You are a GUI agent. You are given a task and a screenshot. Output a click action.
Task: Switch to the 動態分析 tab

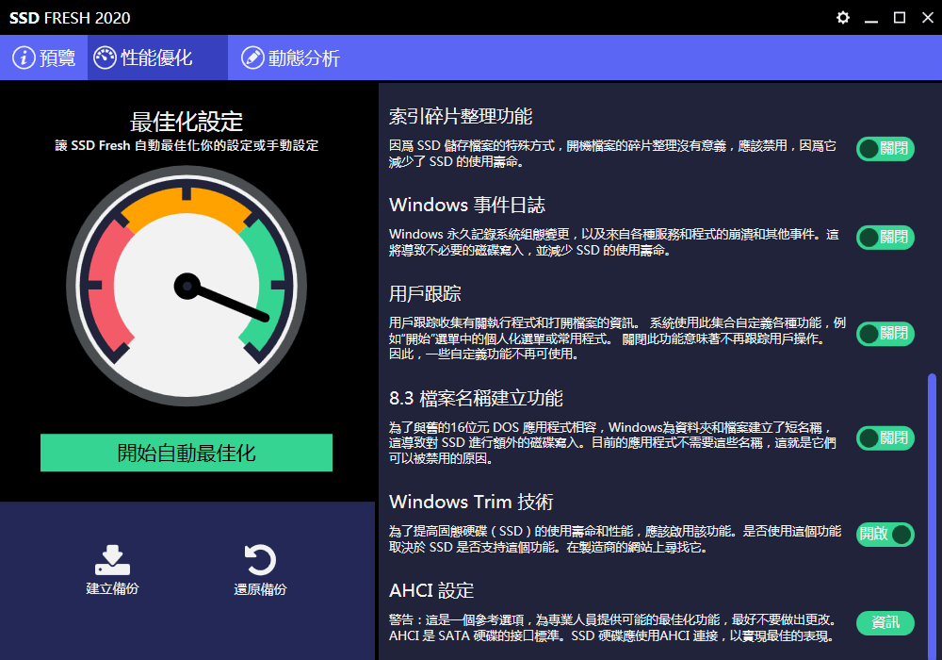(290, 58)
